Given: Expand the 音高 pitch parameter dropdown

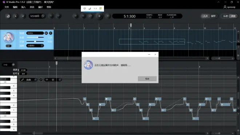Looking at the screenshot, I should click(36, 80).
